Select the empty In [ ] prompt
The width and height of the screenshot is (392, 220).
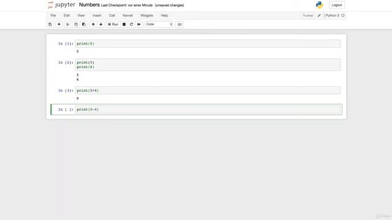coord(66,109)
